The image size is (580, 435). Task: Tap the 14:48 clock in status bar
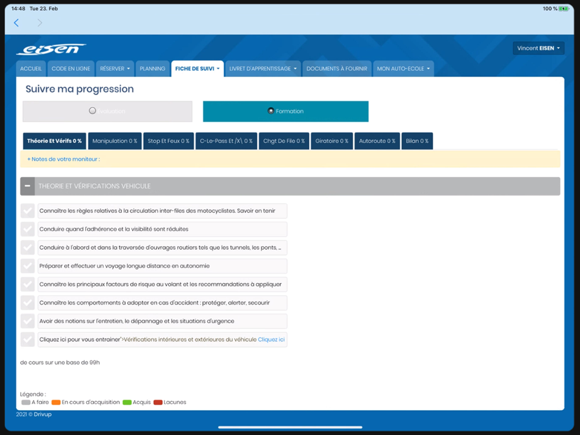click(18, 9)
